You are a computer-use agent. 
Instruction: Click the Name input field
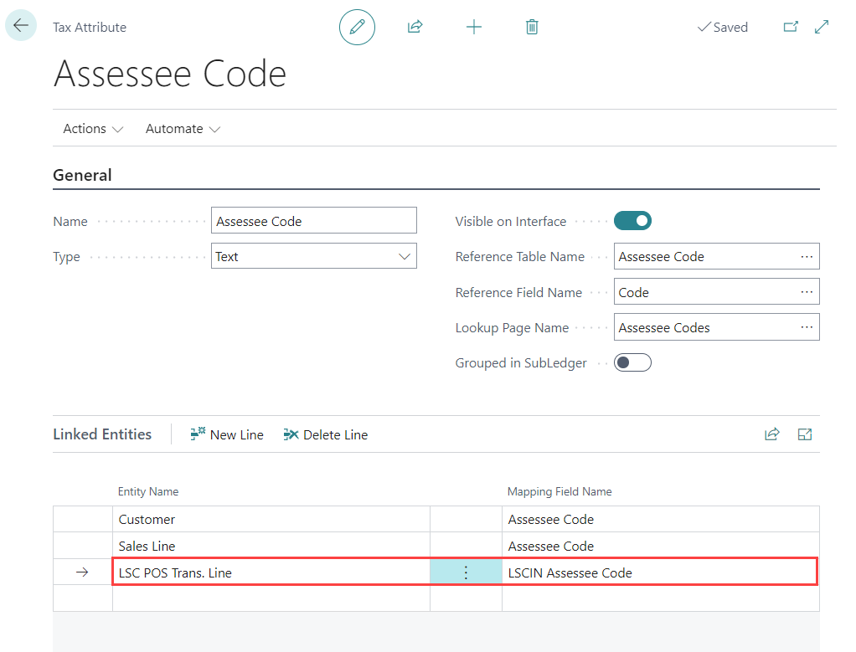click(x=314, y=221)
